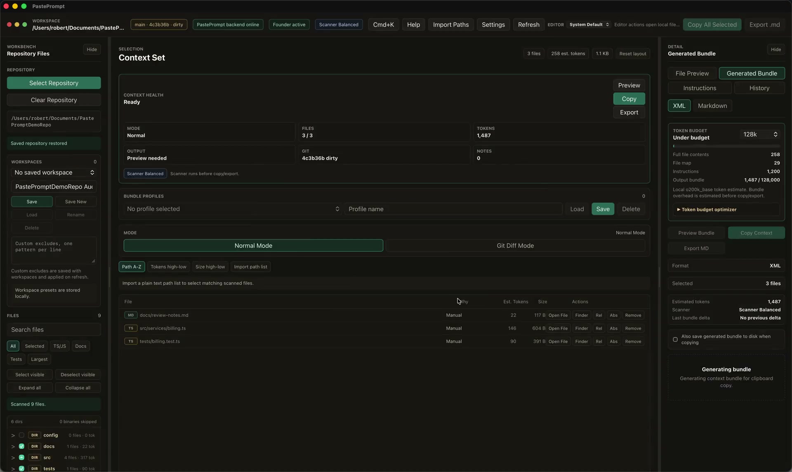
Task: Click Copy All Selected in top bar
Action: click(712, 25)
